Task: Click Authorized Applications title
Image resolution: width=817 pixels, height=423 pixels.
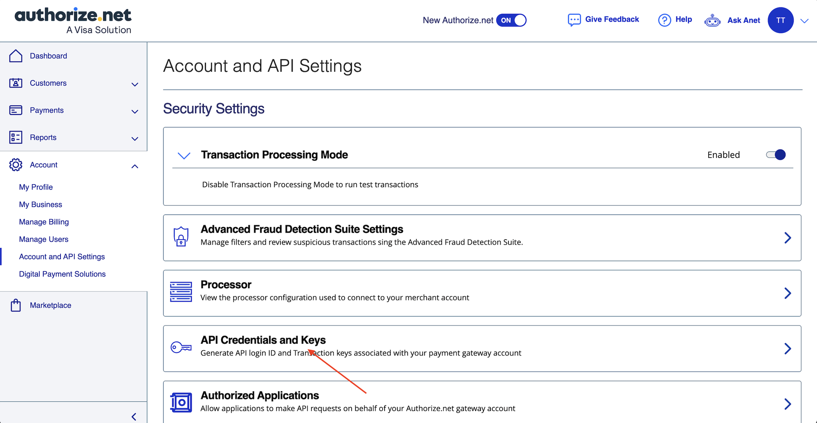Action: 260,396
